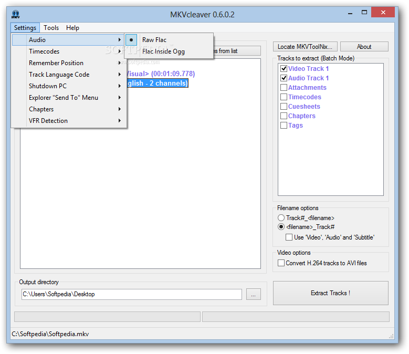409x354 pixels.
Task: Click the Video Track 1 label text
Action: 308,69
